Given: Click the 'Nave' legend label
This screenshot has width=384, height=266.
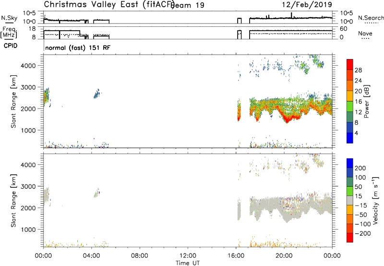Looking at the screenshot, I should (365, 34).
